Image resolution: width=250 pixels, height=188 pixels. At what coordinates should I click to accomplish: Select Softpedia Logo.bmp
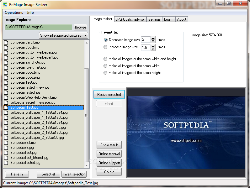[x=44, y=72]
